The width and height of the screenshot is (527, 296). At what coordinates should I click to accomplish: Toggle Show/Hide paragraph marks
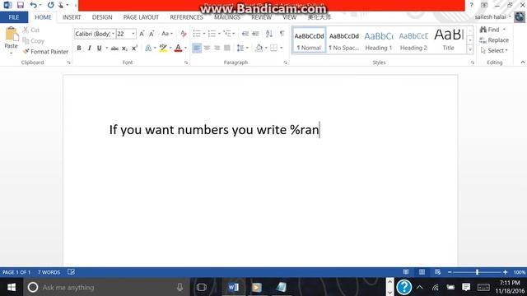[282, 33]
